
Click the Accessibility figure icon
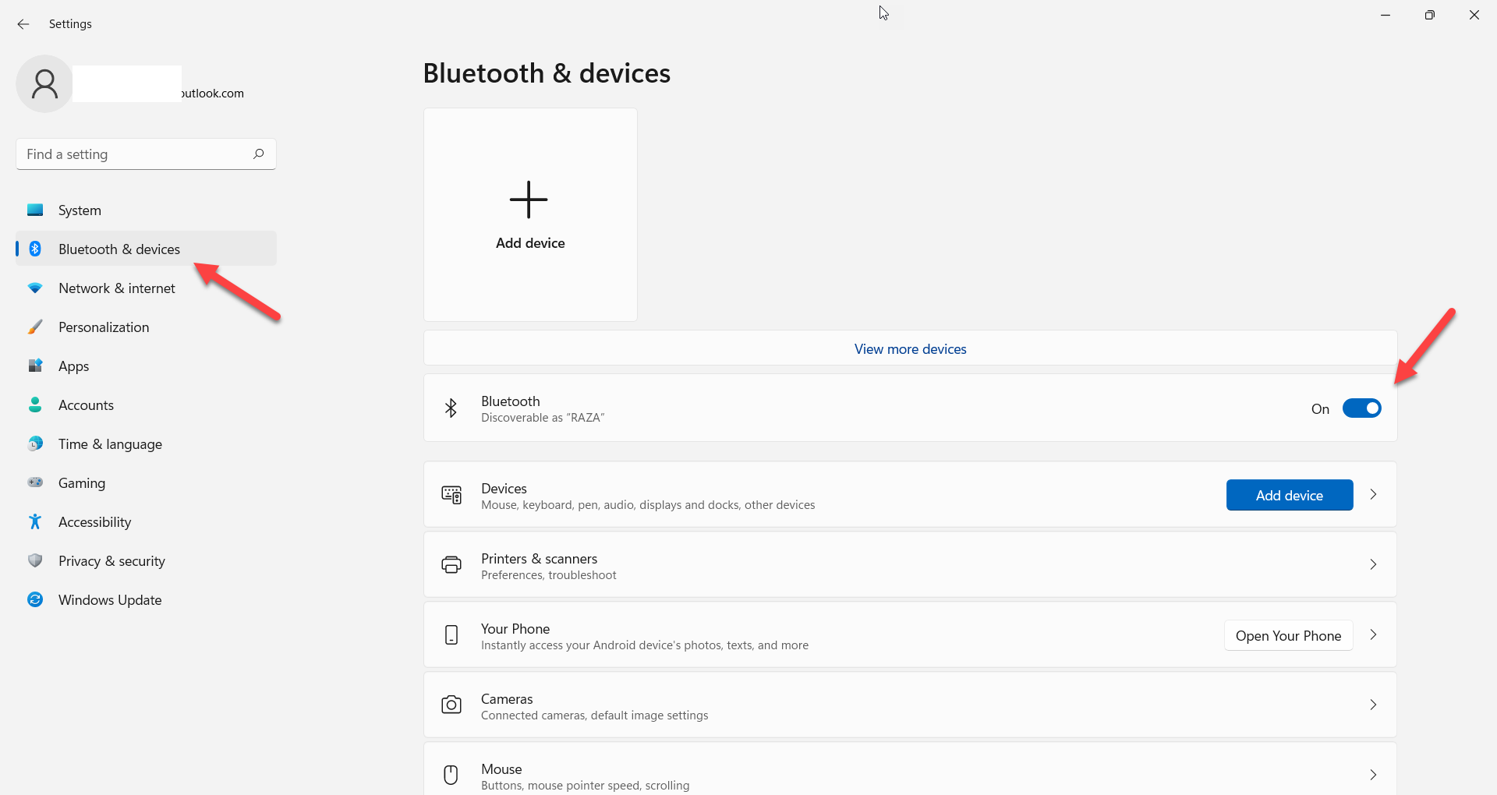[35, 521]
